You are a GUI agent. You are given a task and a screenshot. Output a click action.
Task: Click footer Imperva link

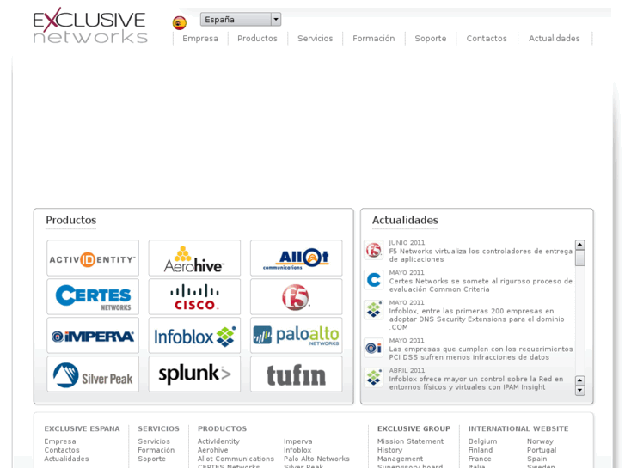tap(298, 441)
